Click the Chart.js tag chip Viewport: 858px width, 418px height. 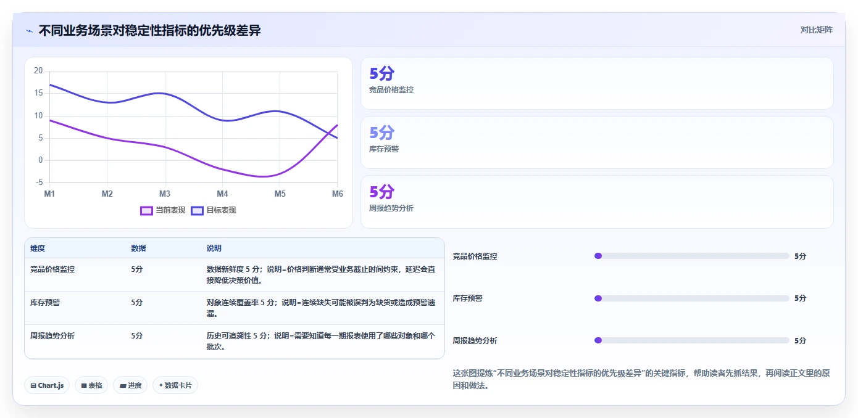(47, 385)
